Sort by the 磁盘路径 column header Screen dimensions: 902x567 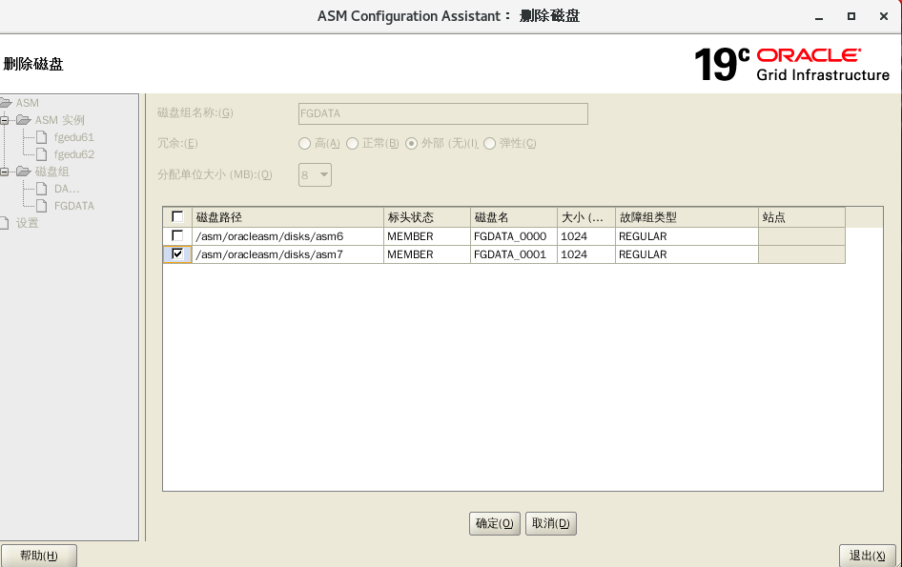[x=288, y=217]
